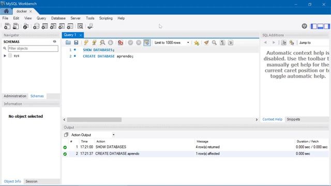331x186 pixels.
Task: Open Workbench preferences gear icon
Action: (x=304, y=26)
